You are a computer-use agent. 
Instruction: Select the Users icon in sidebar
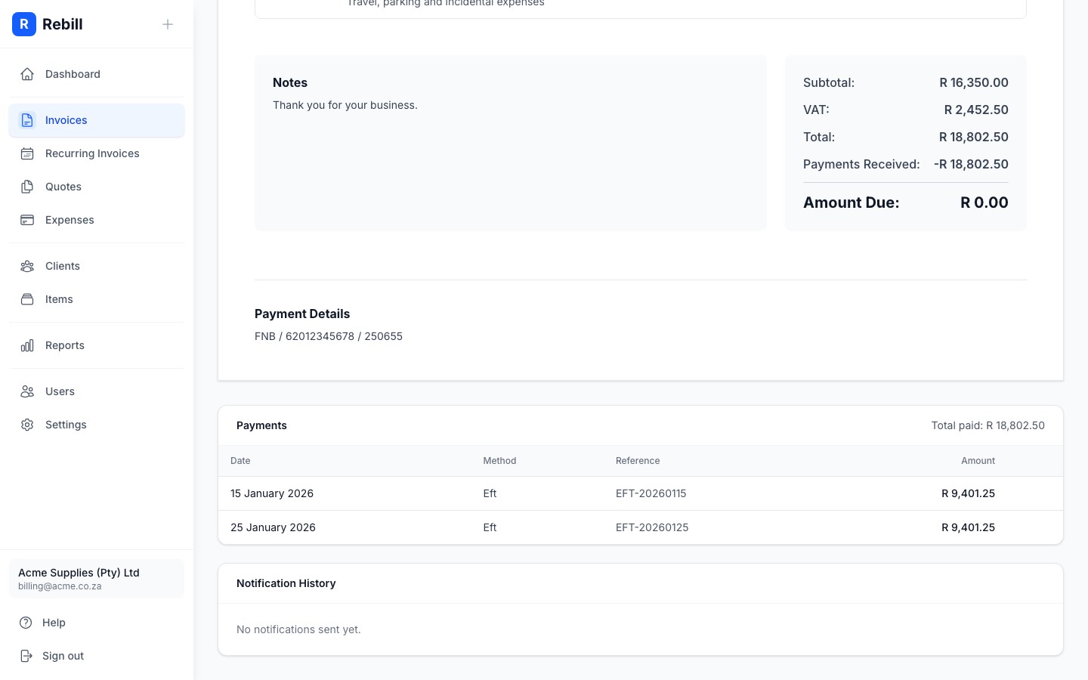pos(27,391)
